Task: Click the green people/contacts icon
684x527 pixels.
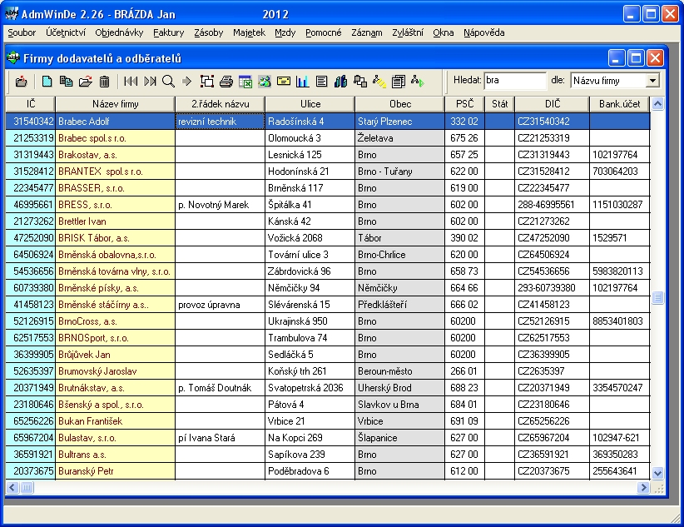Action: coord(265,82)
